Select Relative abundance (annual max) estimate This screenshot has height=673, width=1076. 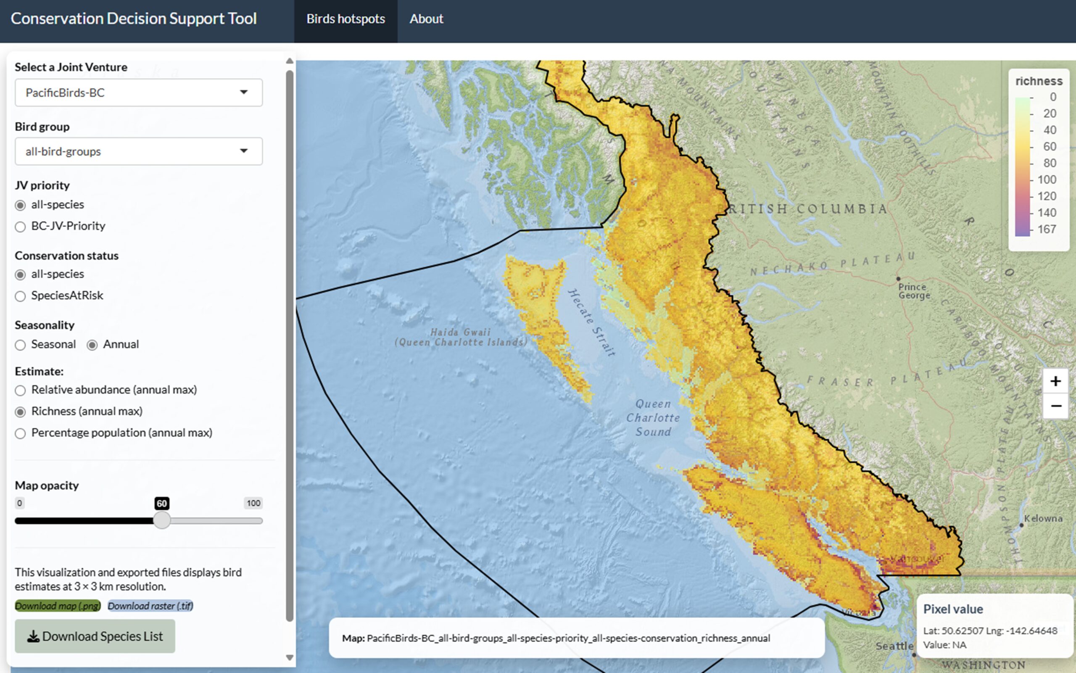point(20,391)
